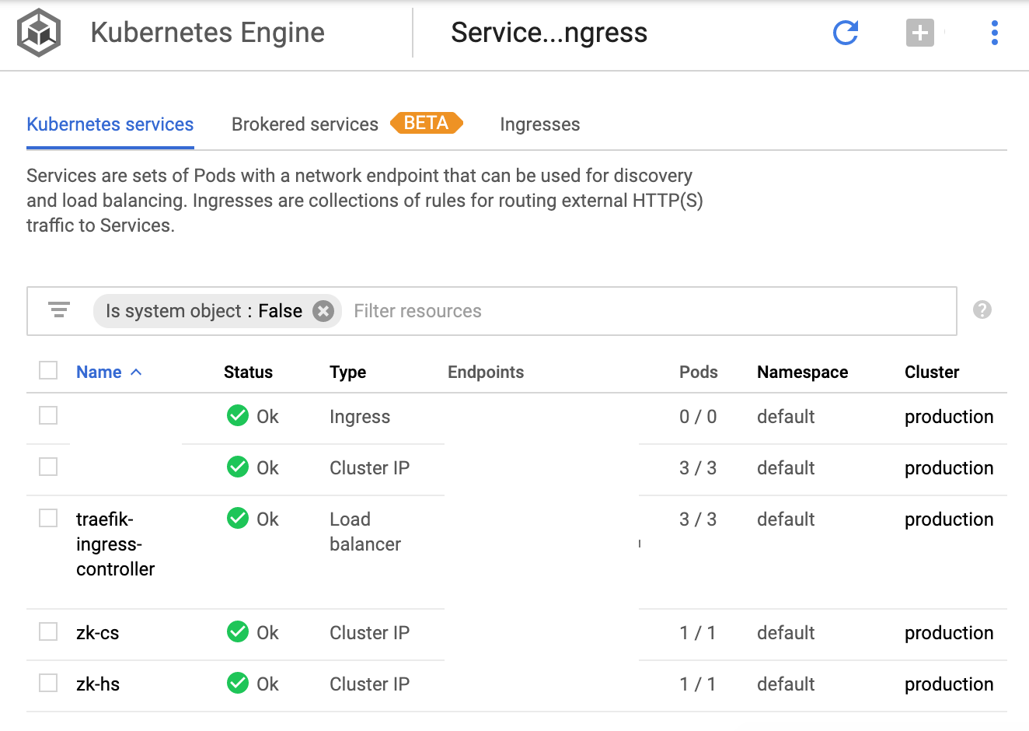Select the zk-cs row checkbox
1029x731 pixels.
click(48, 631)
